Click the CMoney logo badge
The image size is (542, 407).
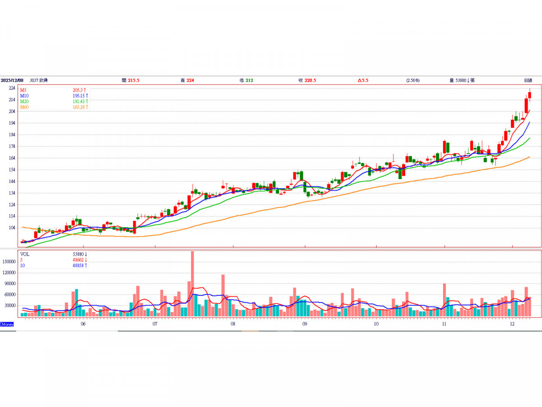coord(7,324)
